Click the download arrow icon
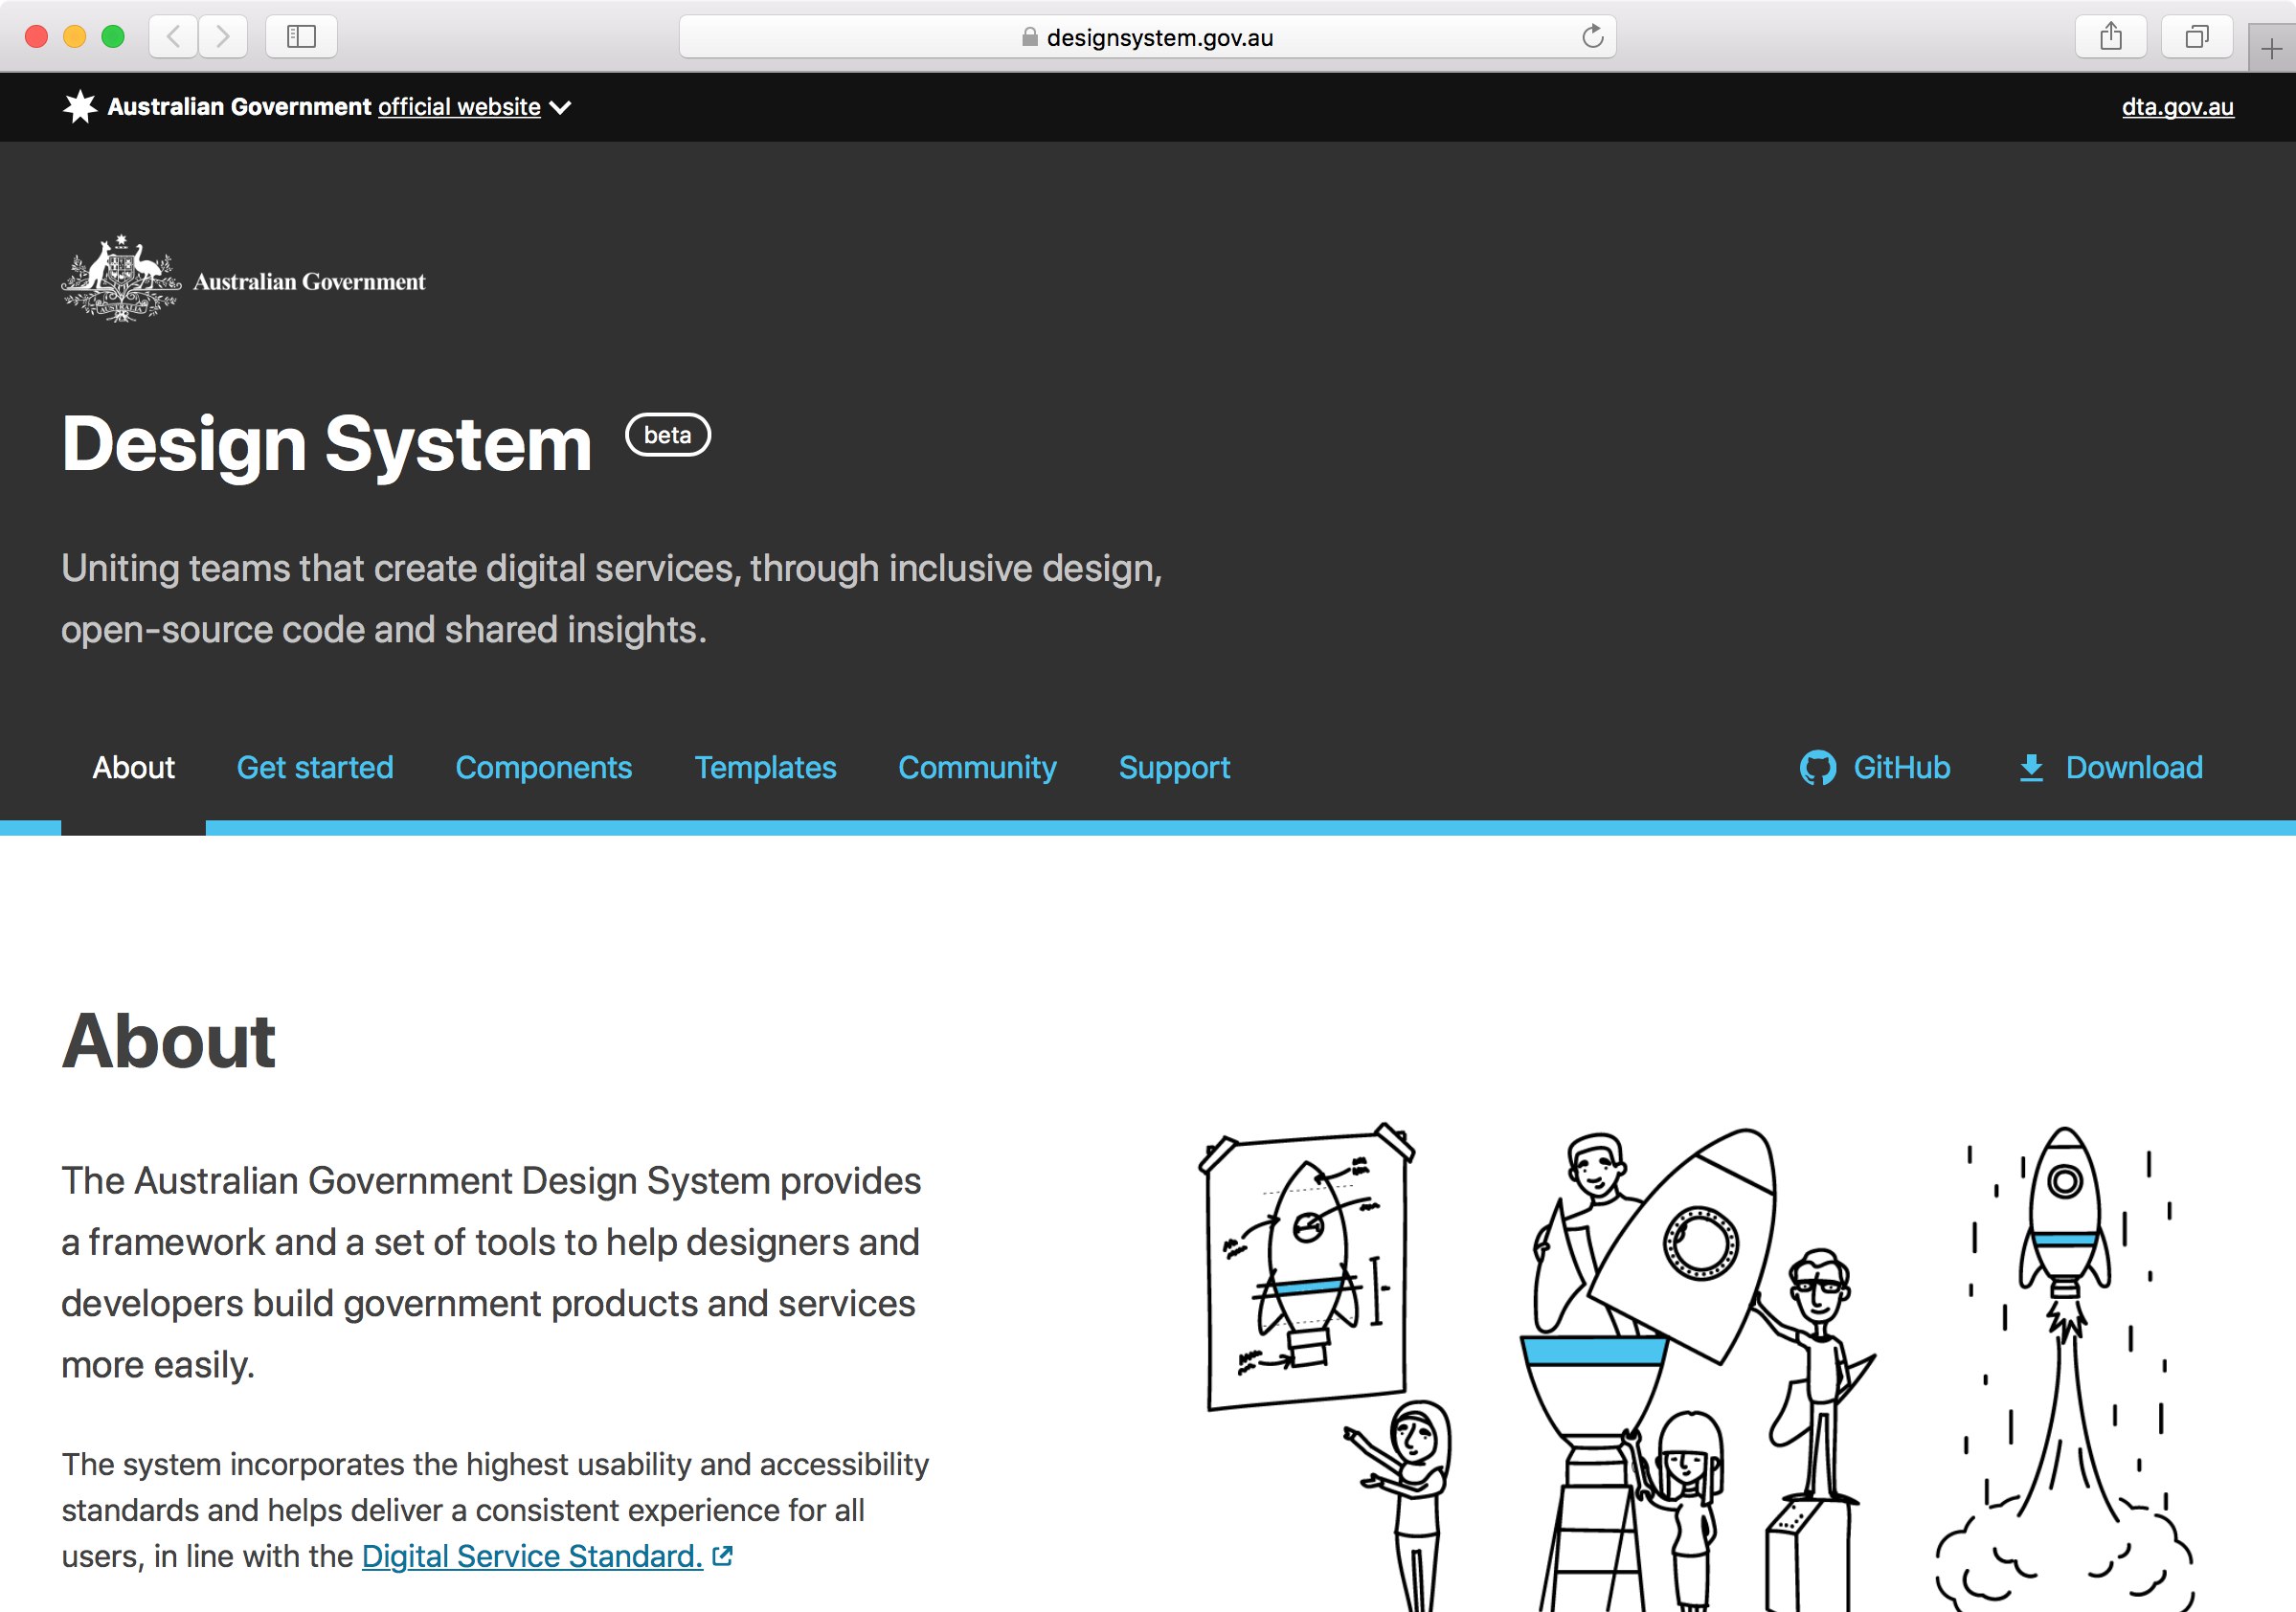 2031,768
